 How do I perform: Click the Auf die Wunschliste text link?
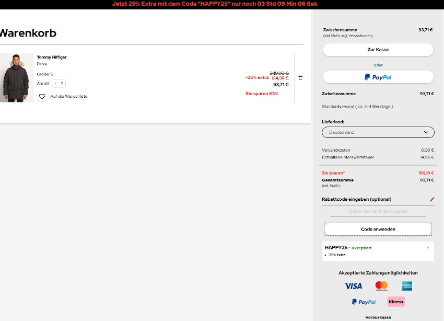click(69, 96)
